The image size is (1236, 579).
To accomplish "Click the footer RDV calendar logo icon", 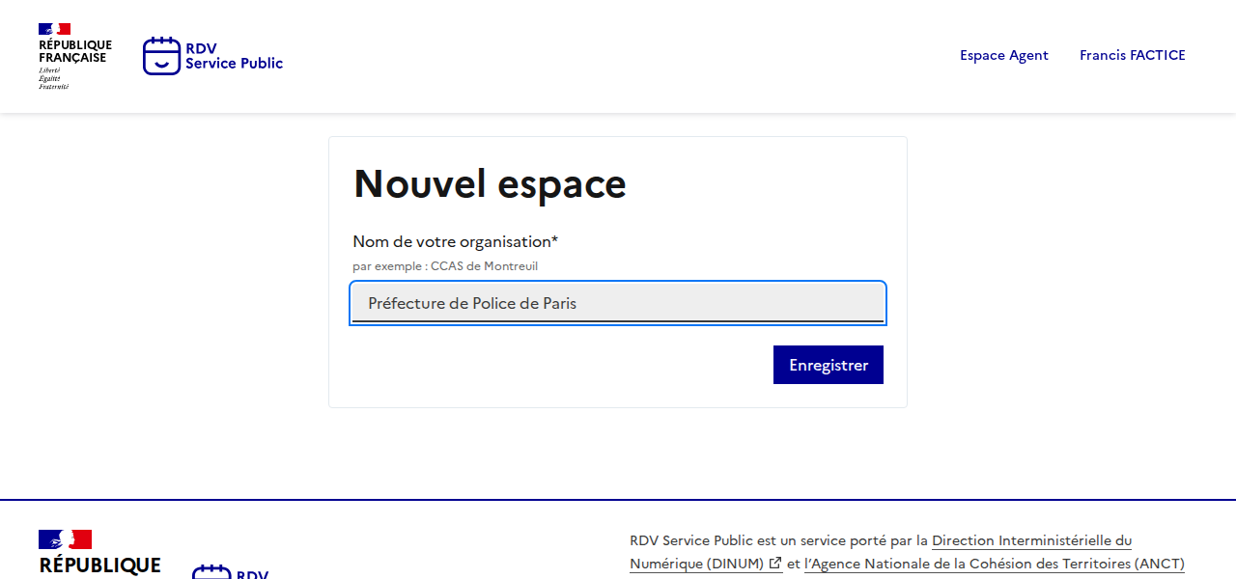I will coord(211,572).
